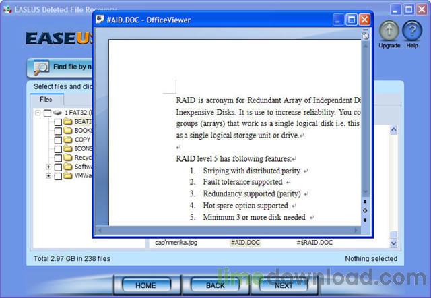
Task: Click the HOME button
Action: (x=145, y=285)
